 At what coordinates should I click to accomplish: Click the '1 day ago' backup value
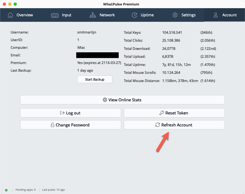coord(85,70)
